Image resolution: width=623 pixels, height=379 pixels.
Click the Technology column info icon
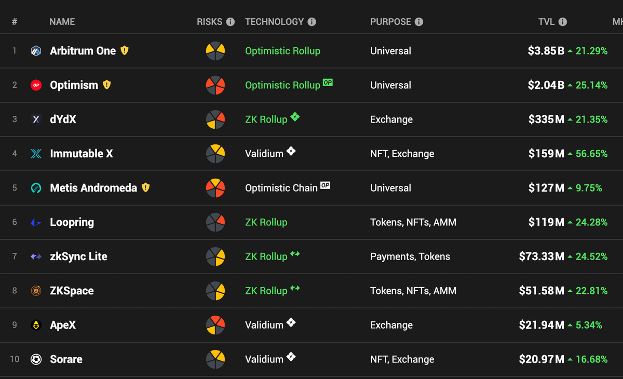[311, 22]
